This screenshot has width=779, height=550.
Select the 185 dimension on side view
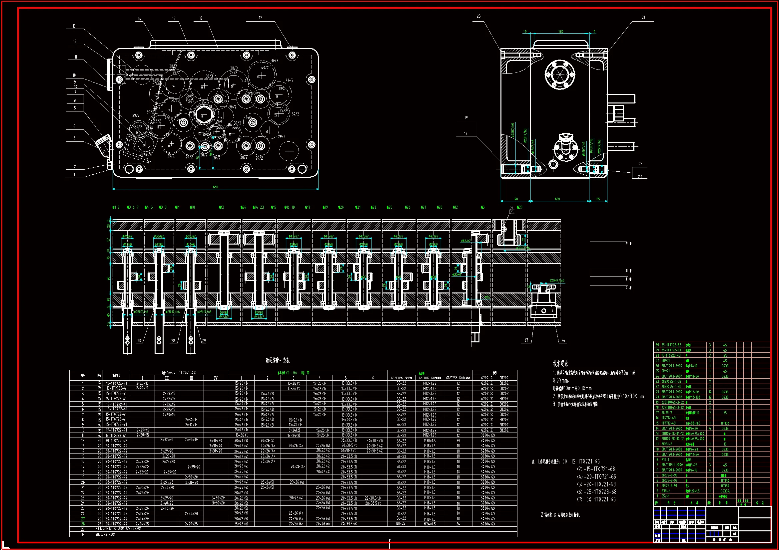pyautogui.click(x=561, y=32)
